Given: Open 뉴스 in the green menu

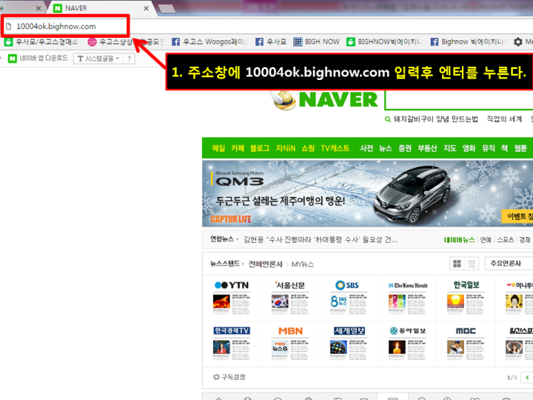Looking at the screenshot, I should pyautogui.click(x=386, y=148).
